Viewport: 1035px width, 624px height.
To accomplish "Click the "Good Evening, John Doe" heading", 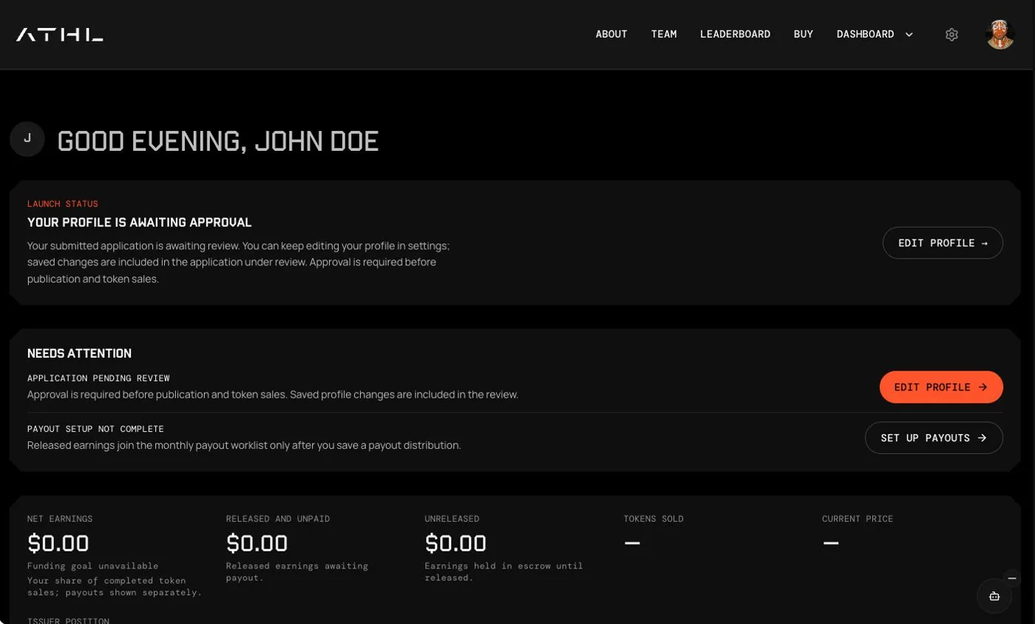I will coord(218,140).
